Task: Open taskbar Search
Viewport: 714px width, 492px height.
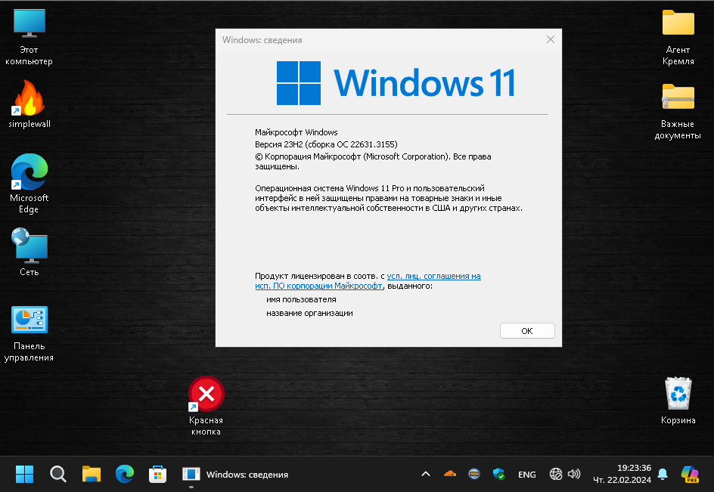Action: 57,475
